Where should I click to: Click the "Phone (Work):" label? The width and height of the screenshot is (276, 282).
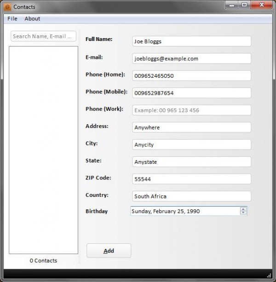tap(104, 109)
